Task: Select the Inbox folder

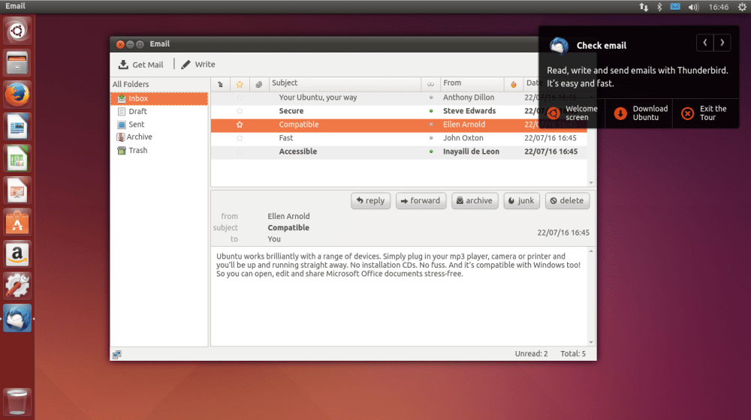Action: tap(159, 98)
